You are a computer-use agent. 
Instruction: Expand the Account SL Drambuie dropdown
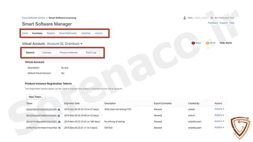[65, 44]
